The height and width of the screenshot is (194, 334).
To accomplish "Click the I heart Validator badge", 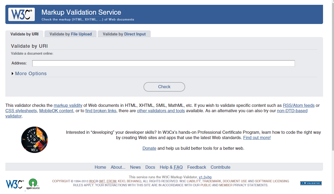I will pos(311,183).
